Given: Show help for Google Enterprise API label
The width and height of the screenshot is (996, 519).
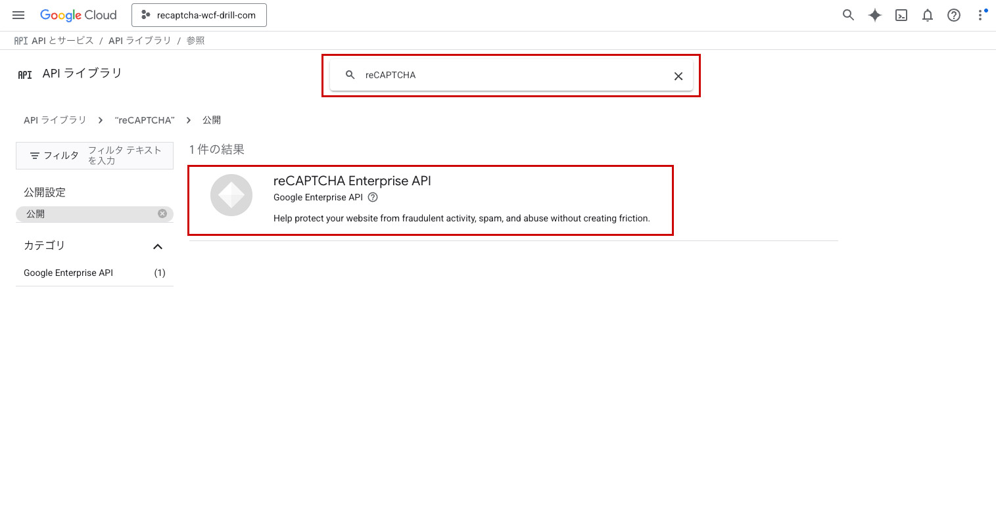Looking at the screenshot, I should [x=373, y=197].
